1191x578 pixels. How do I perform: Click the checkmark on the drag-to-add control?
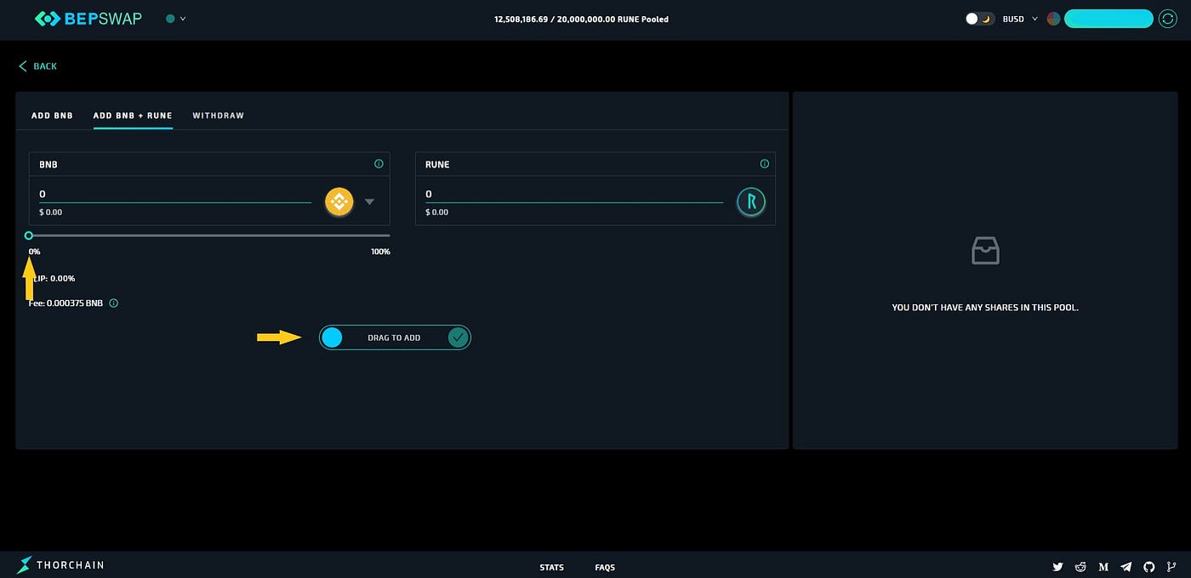tap(458, 337)
